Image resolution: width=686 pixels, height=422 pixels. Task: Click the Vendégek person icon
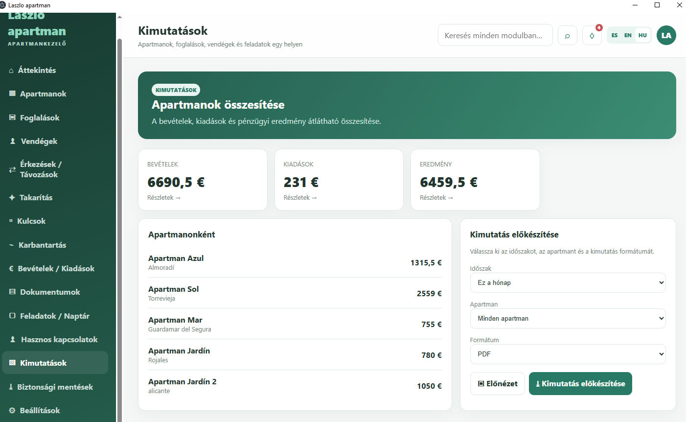[13, 141]
